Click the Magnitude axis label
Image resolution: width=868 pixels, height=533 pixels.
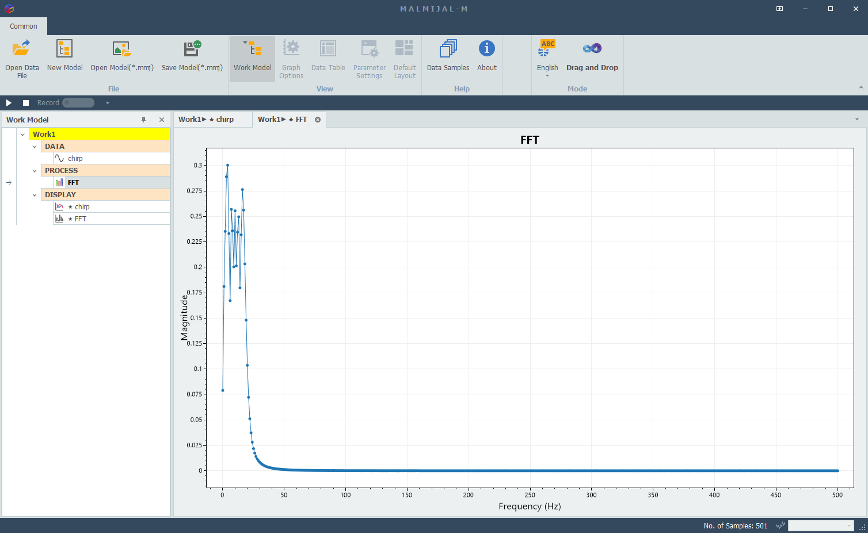[184, 317]
